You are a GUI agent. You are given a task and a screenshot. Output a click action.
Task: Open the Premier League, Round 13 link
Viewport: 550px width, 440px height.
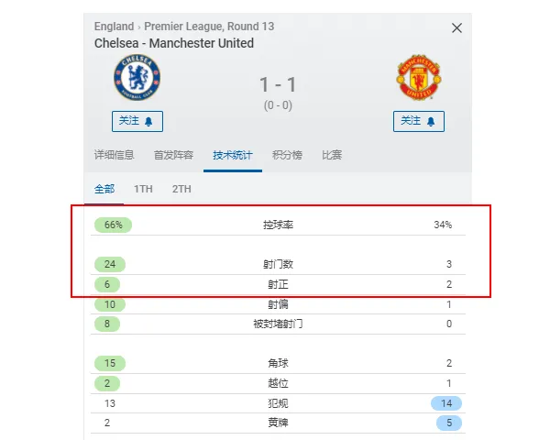click(209, 27)
